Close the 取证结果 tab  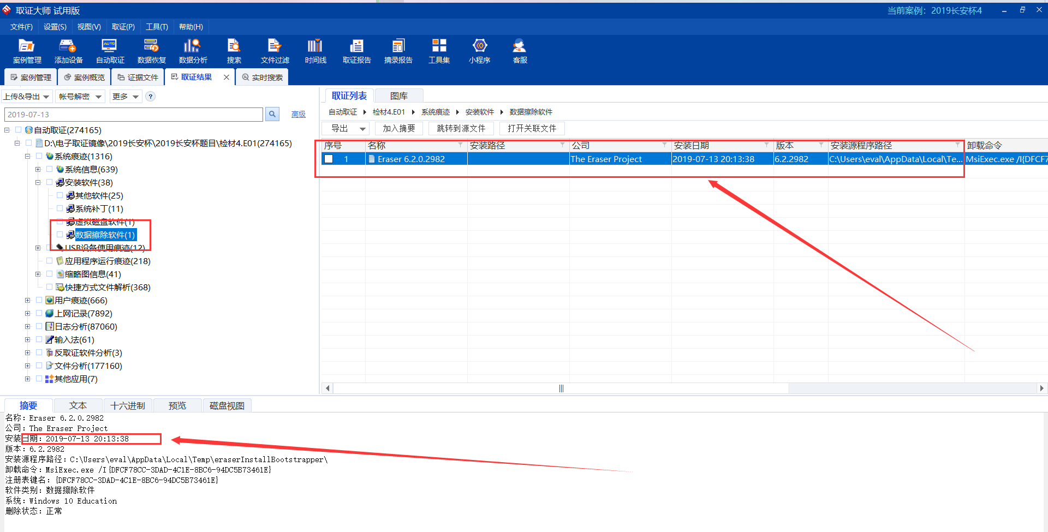(227, 77)
